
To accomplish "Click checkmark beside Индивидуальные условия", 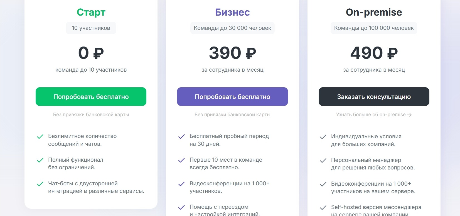I will 323,137.
